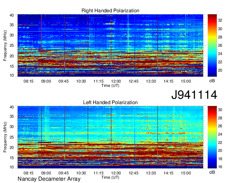Click 'Time (UT)' label under Right Handed plot
The height and width of the screenshot is (183, 226).
(x=110, y=86)
